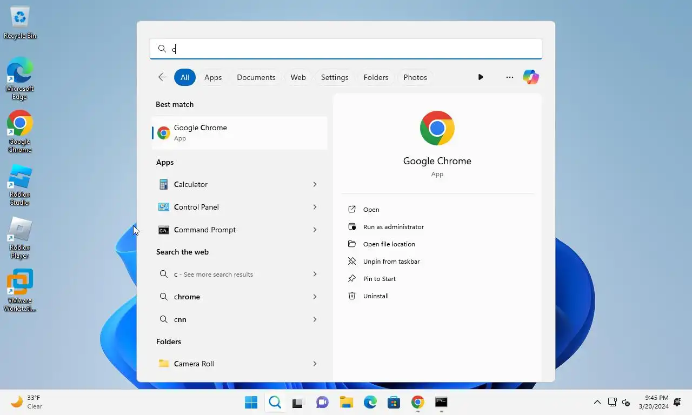
Task: Open Roblox Player desktop shortcut
Action: [20, 238]
